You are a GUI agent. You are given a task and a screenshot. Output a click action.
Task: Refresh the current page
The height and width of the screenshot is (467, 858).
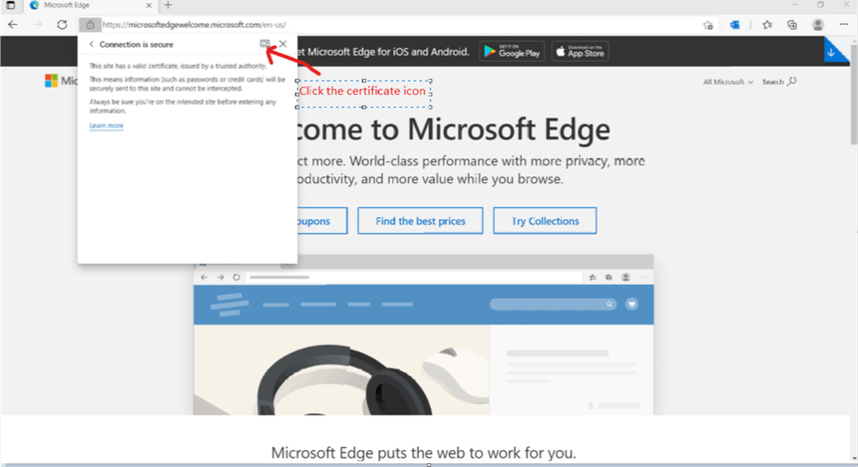tap(62, 24)
